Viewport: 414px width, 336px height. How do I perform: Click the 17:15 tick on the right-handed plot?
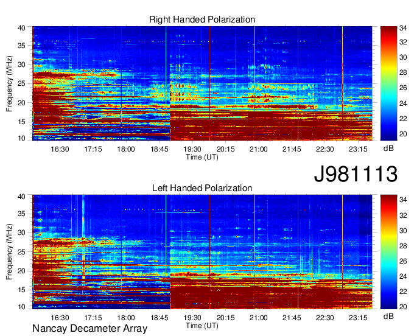click(93, 149)
